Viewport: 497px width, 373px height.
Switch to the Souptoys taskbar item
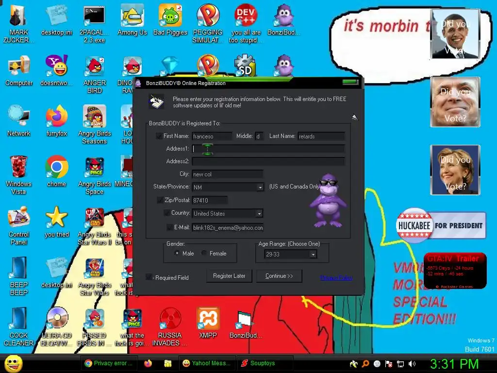pyautogui.click(x=265, y=363)
